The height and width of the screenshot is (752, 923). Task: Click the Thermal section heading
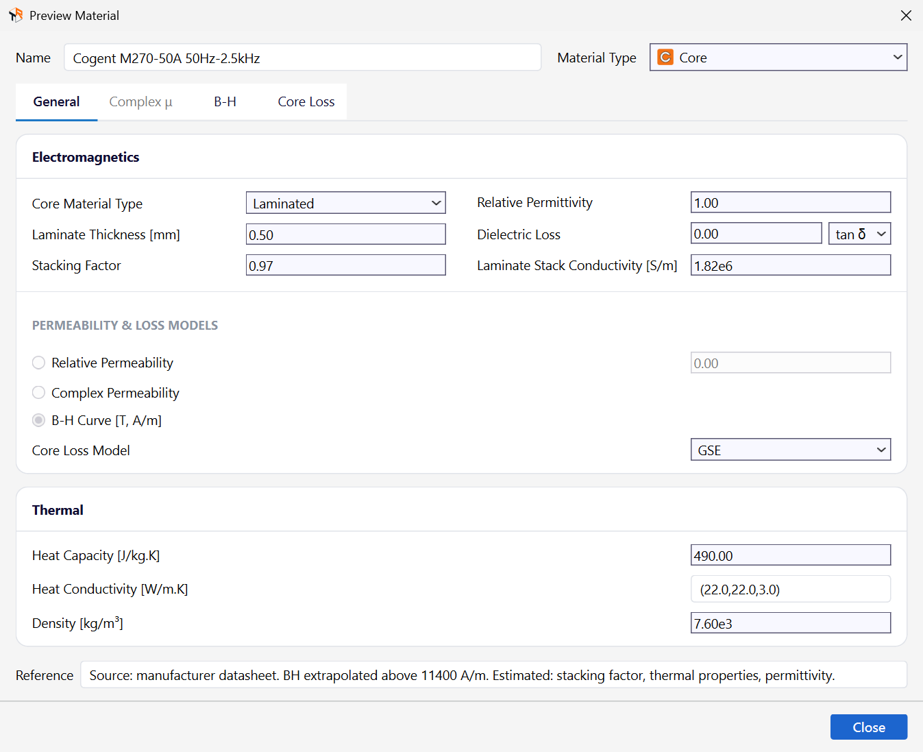pos(58,510)
